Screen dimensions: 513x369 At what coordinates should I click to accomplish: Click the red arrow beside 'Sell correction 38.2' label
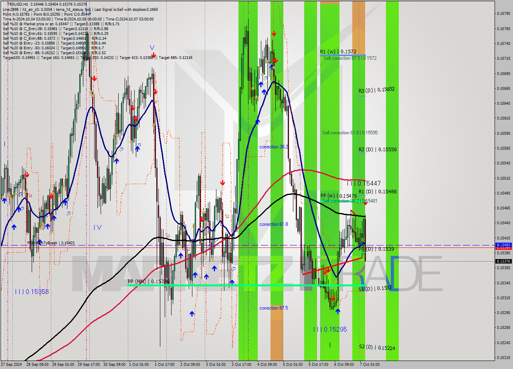[365, 203]
